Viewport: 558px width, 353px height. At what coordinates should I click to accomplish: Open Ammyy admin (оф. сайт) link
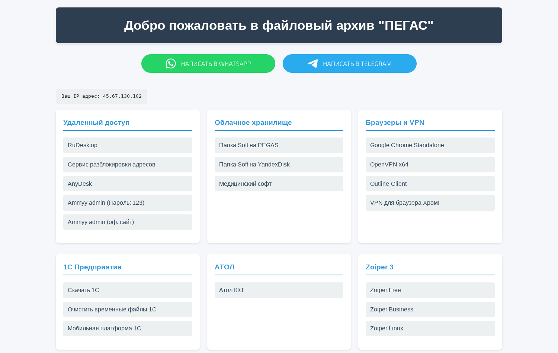[x=128, y=222]
